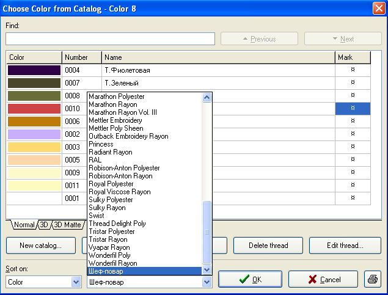Switch to the 3D tab

pos(45,225)
